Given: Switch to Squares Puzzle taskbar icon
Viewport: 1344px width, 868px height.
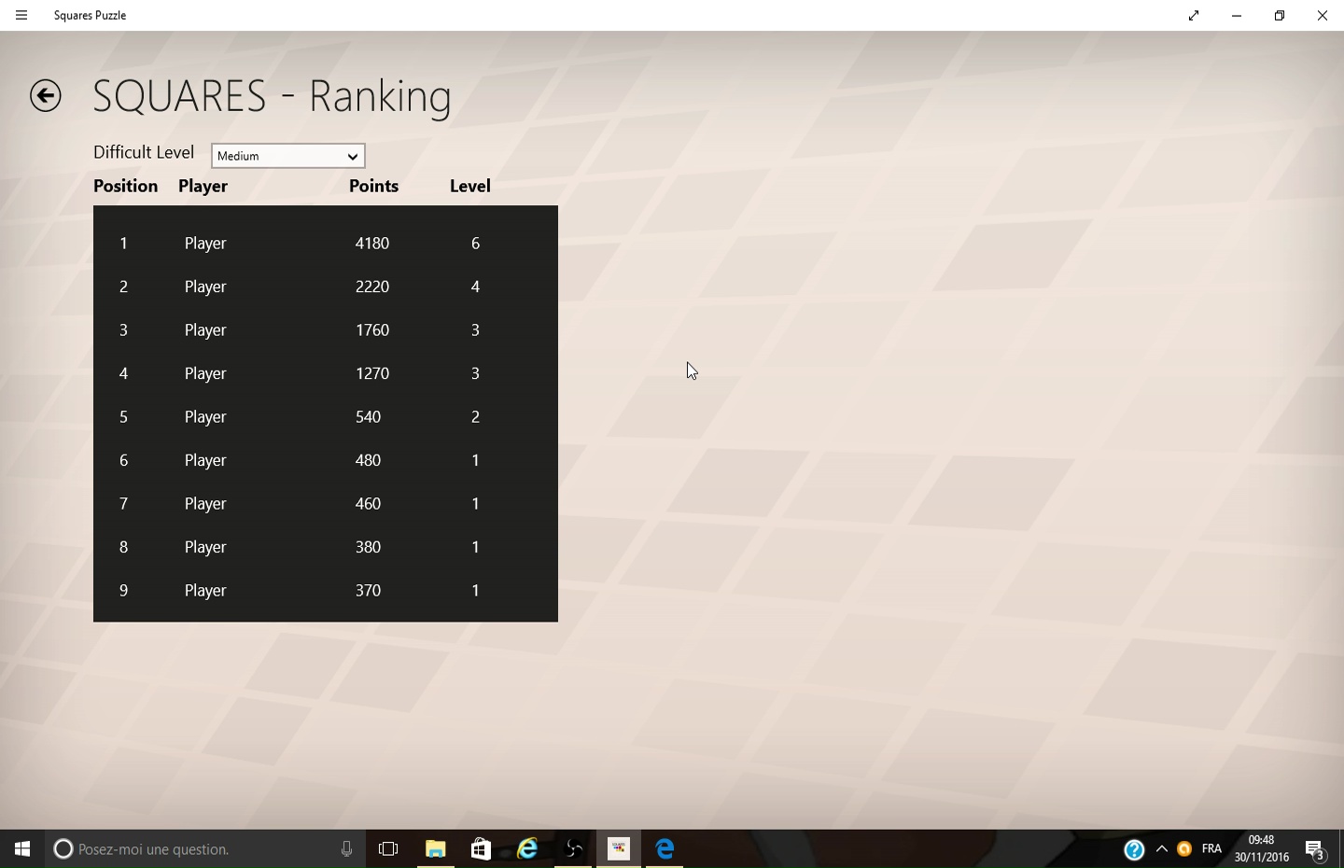Looking at the screenshot, I should tap(619, 848).
